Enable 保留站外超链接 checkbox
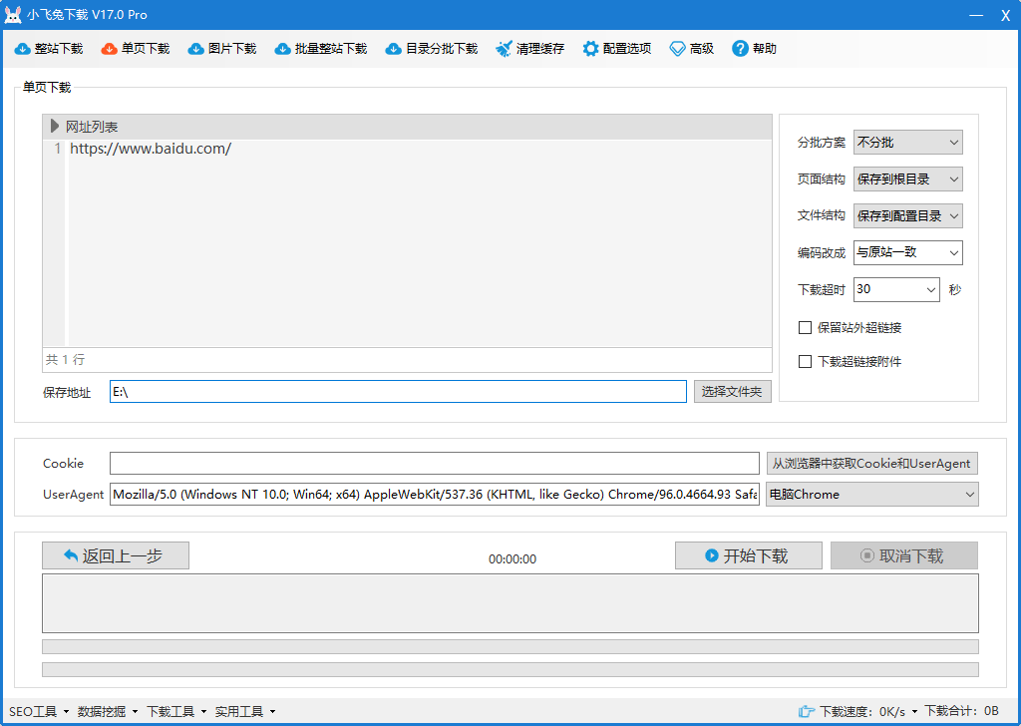1021x726 pixels. 806,327
